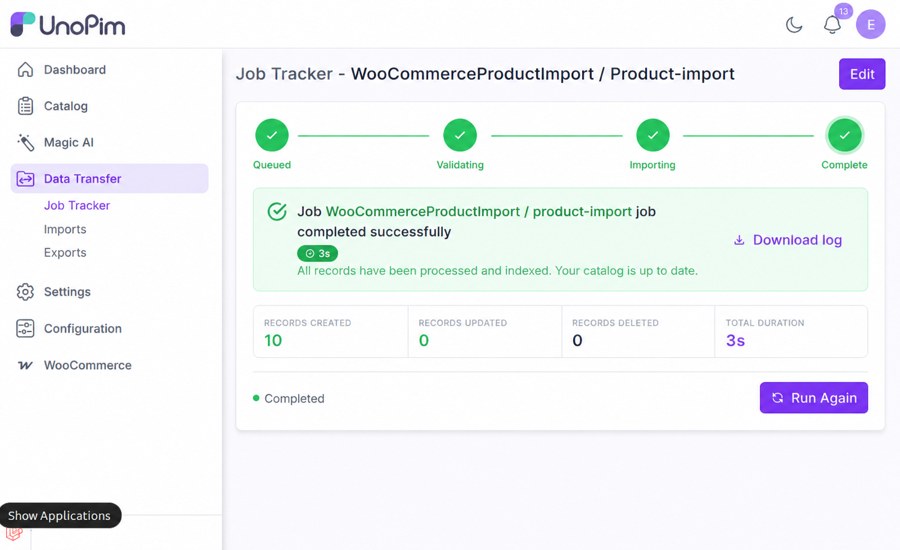Click the 3s duration badge
The image size is (900, 550).
[x=317, y=253]
